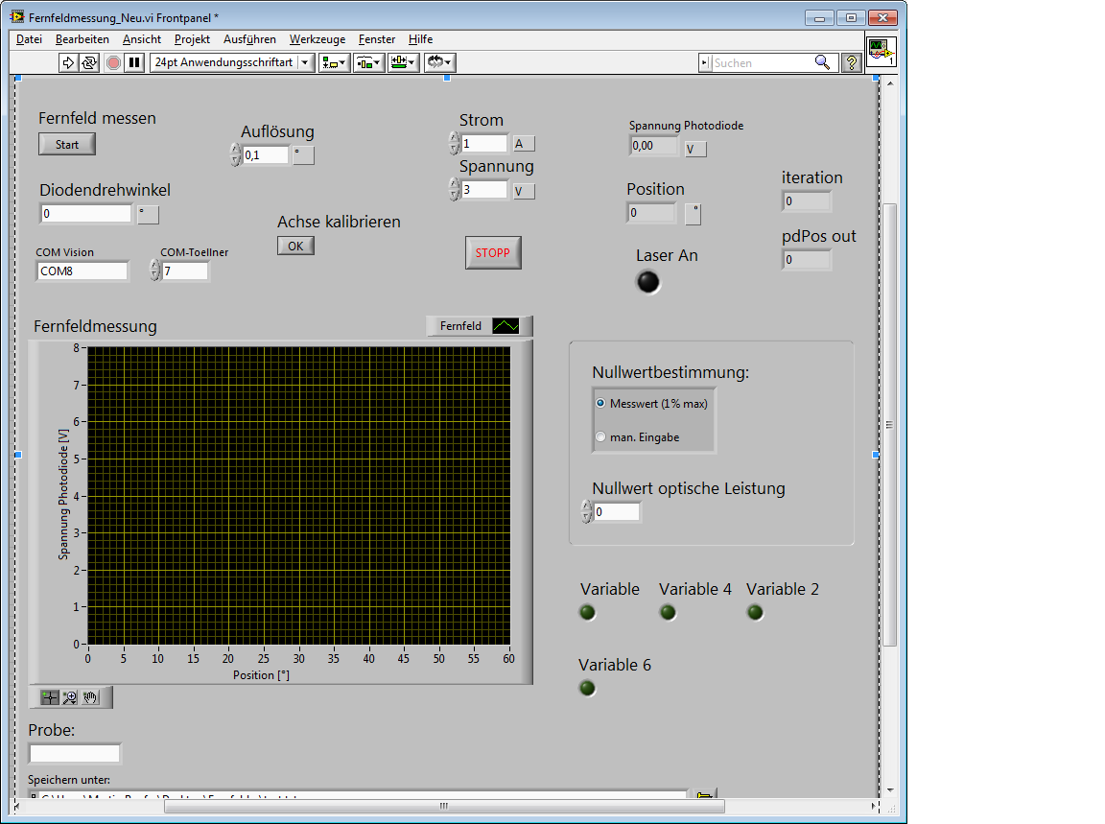Toggle the Laser An indicator LED

tap(649, 282)
